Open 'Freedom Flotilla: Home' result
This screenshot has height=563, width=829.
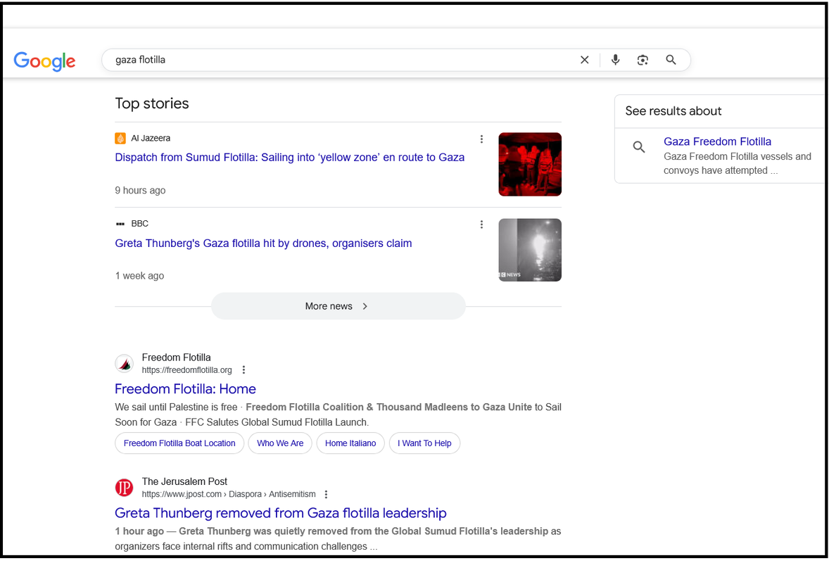click(185, 389)
